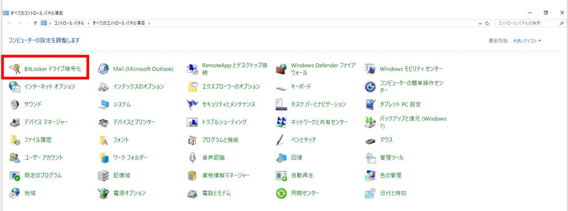
Task: Open the マウス icon
Action: click(370, 140)
